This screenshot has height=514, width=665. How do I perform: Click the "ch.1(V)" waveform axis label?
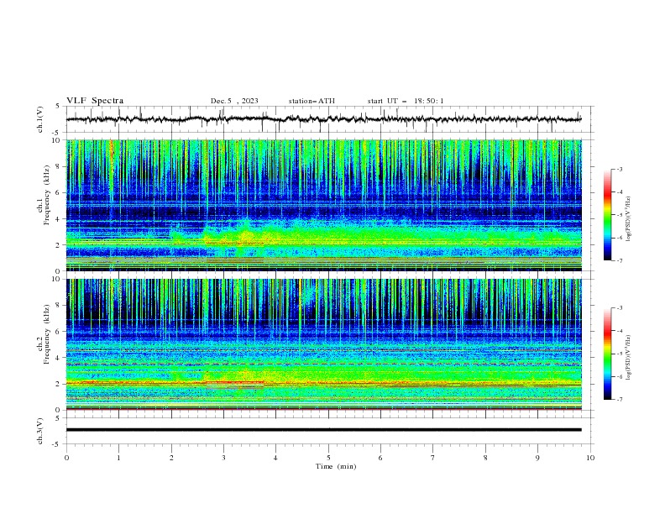[x=40, y=119]
